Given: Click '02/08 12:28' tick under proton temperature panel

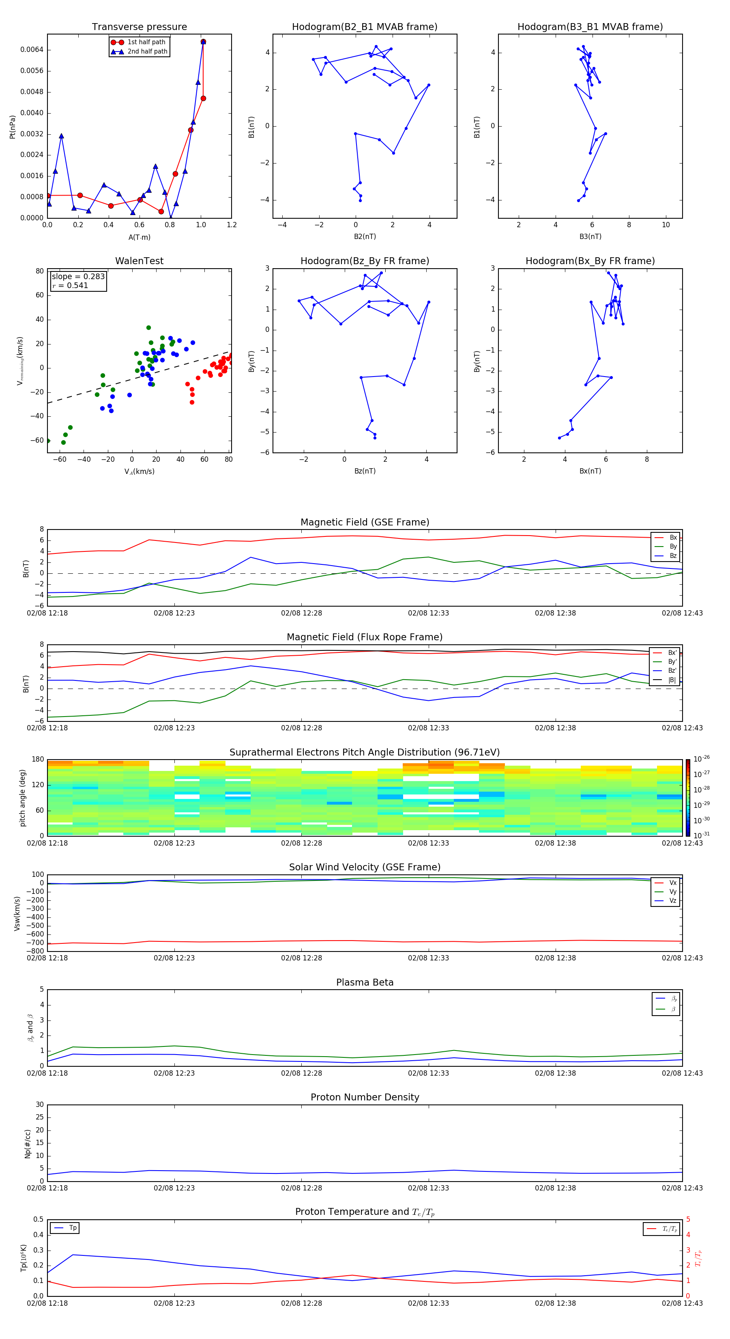Looking at the screenshot, I should 301,1303.
